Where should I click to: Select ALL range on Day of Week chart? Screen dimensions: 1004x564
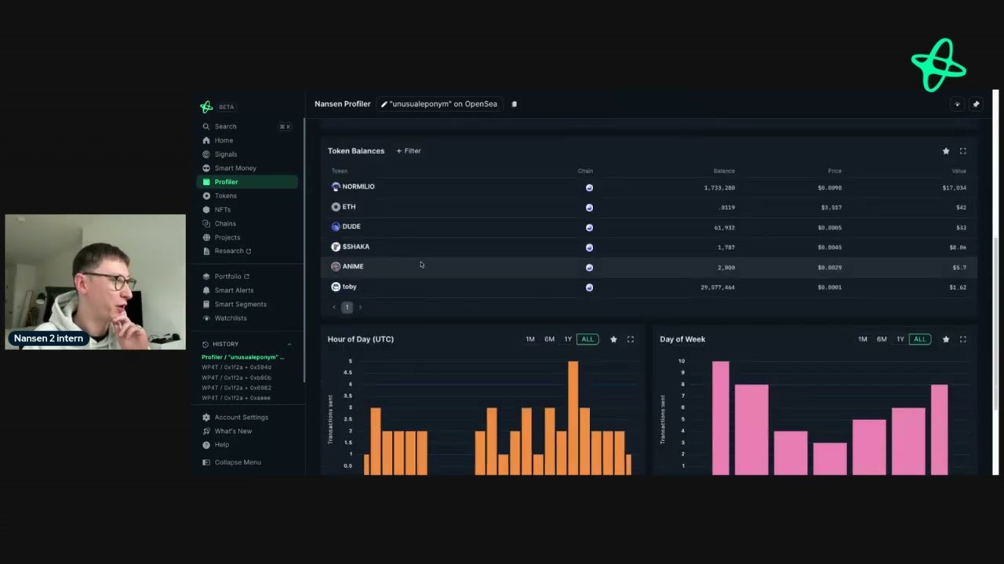coord(920,339)
